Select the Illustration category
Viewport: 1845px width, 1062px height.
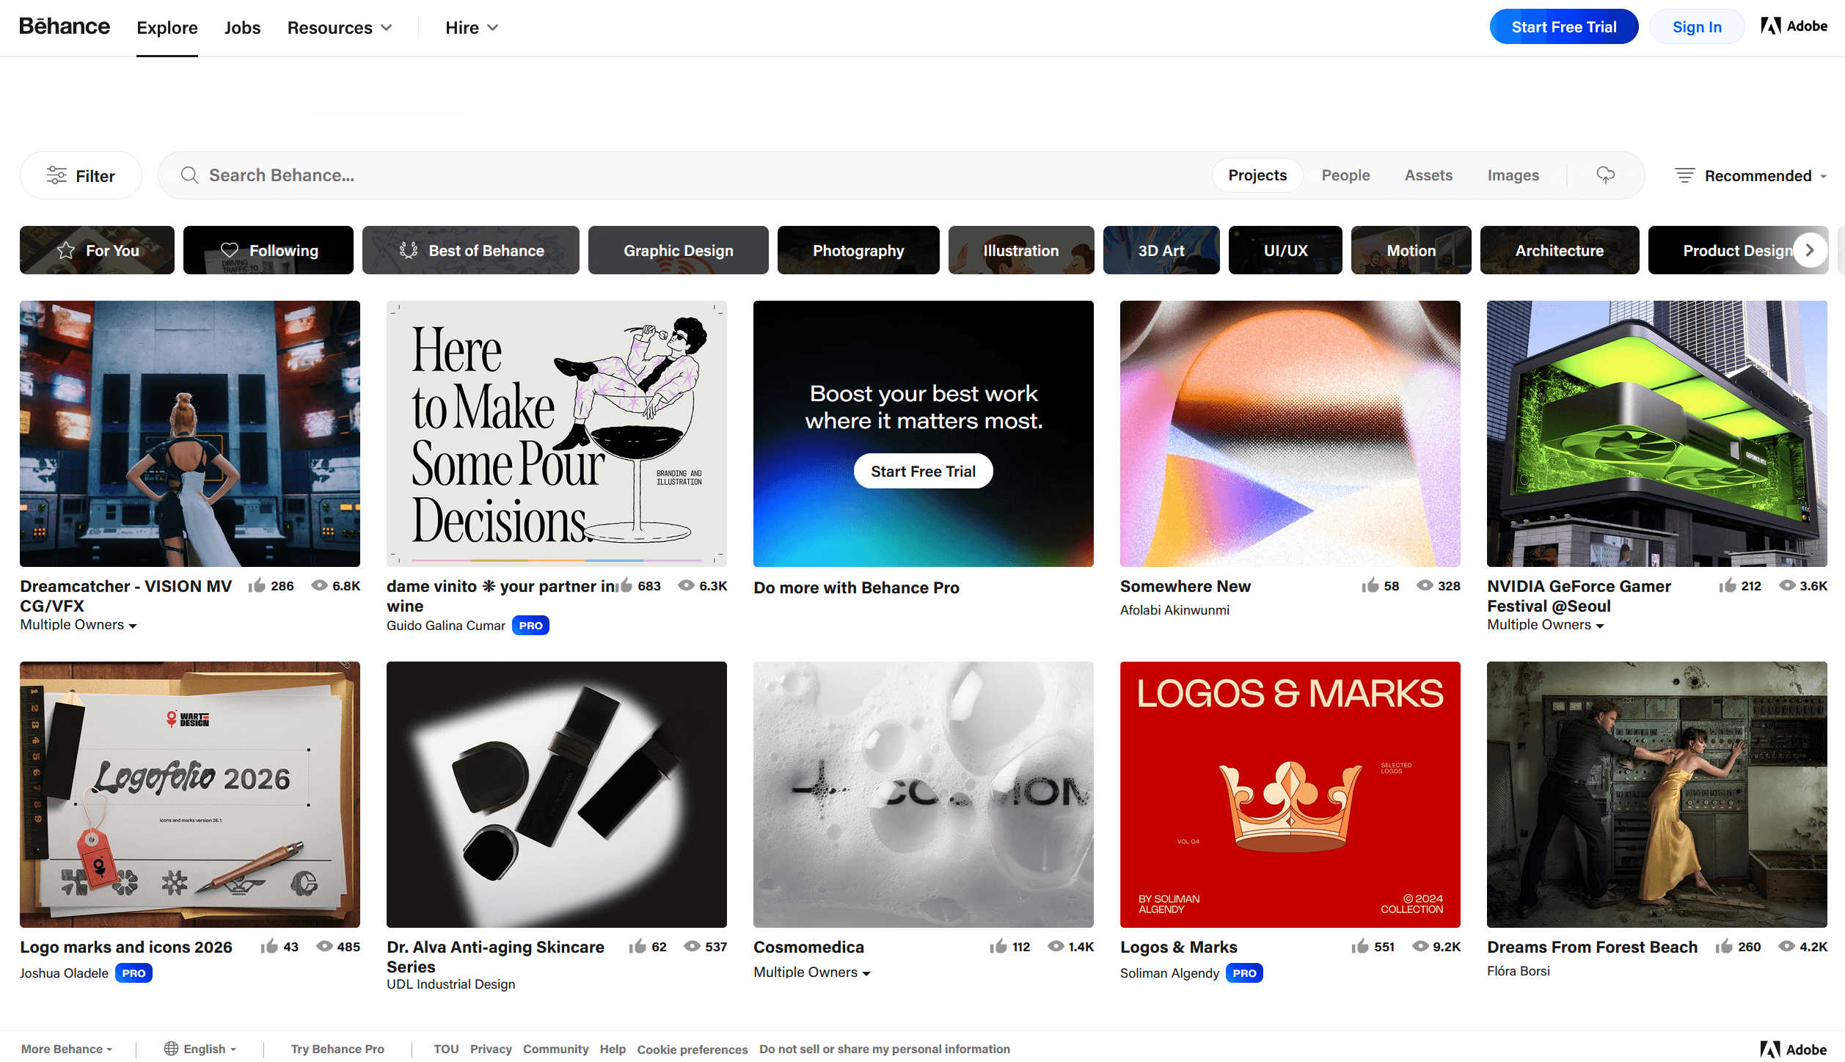point(1021,250)
